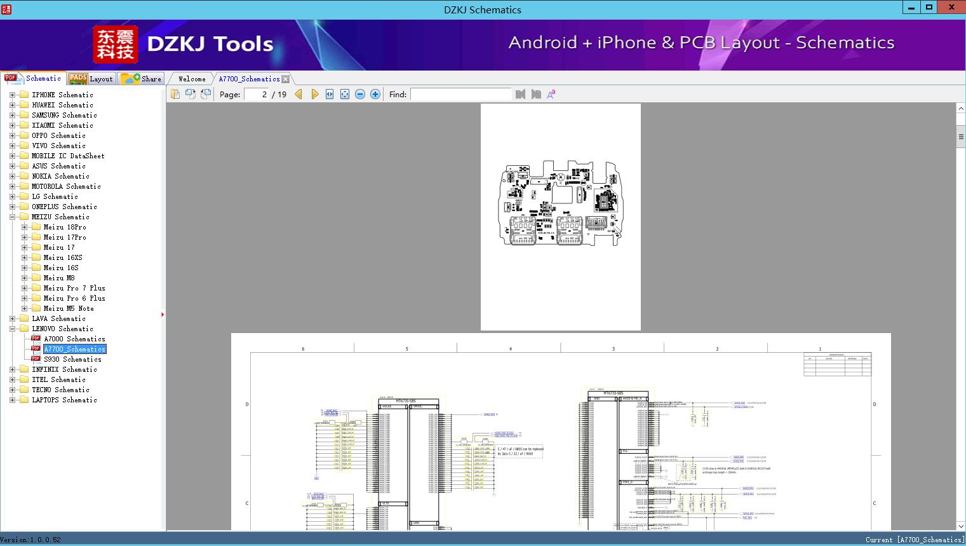This screenshot has width=966, height=546.
Task: Click the find previous icon
Action: [x=521, y=94]
